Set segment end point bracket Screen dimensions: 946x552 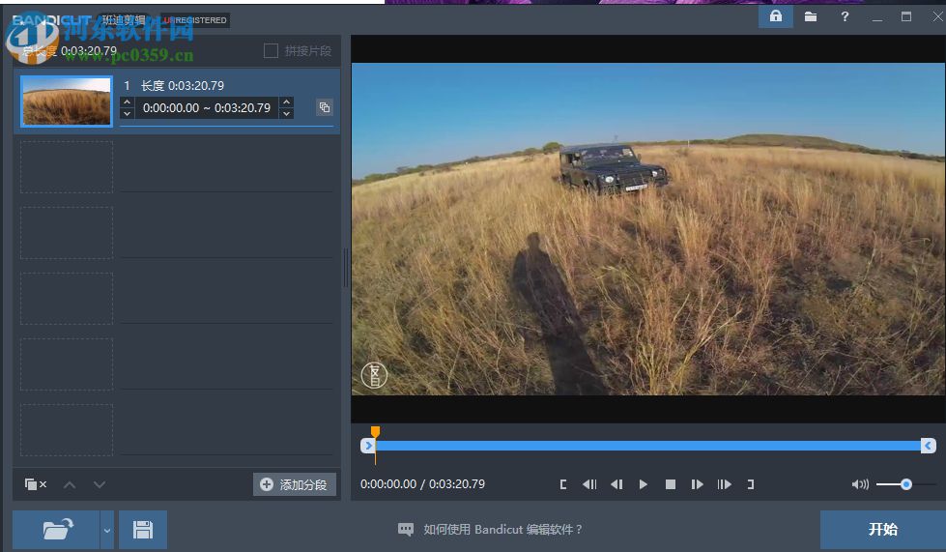click(x=750, y=484)
